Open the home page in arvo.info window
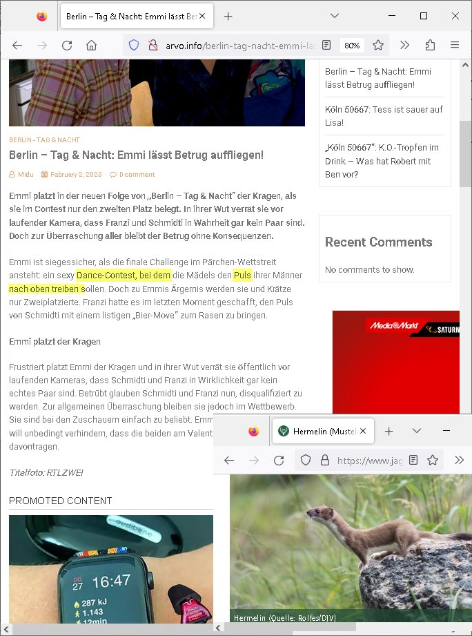The width and height of the screenshot is (472, 636). pos(92,45)
